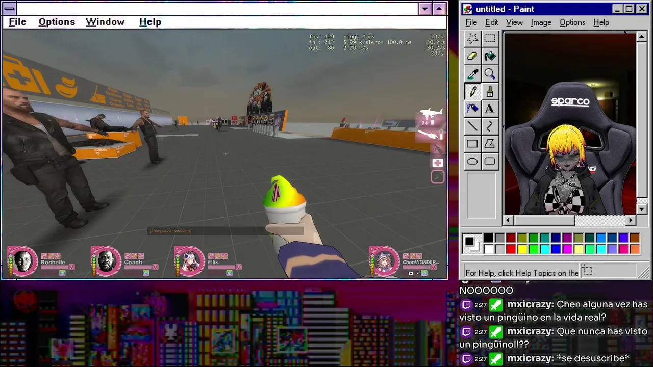Click Ellis's anime portrait in the HUD
The height and width of the screenshot is (367, 653).
coord(189,261)
